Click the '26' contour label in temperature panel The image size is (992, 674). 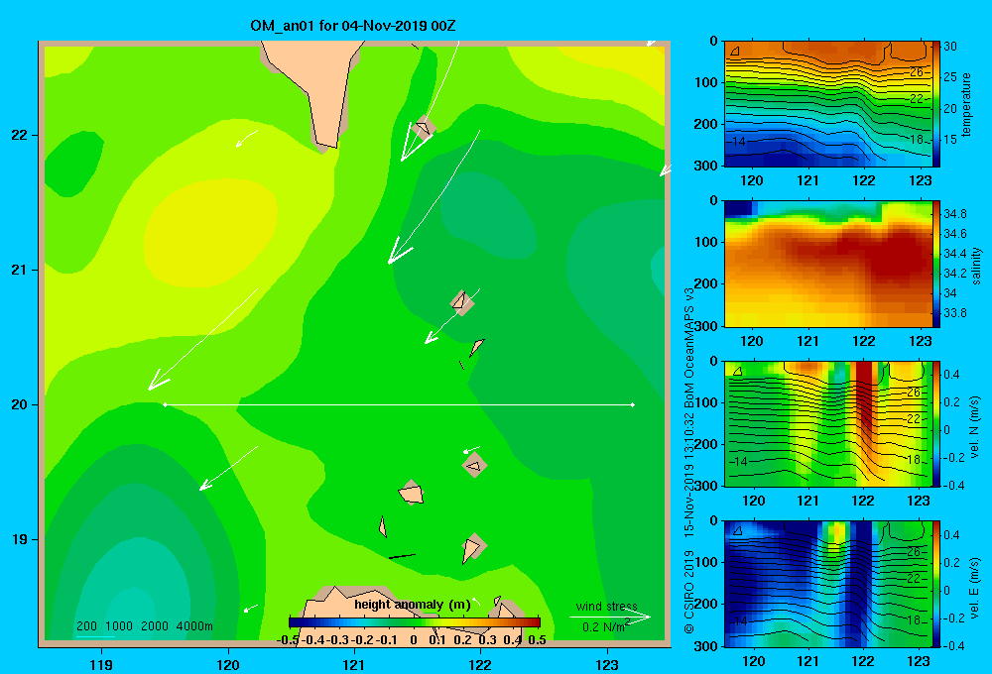916,72
